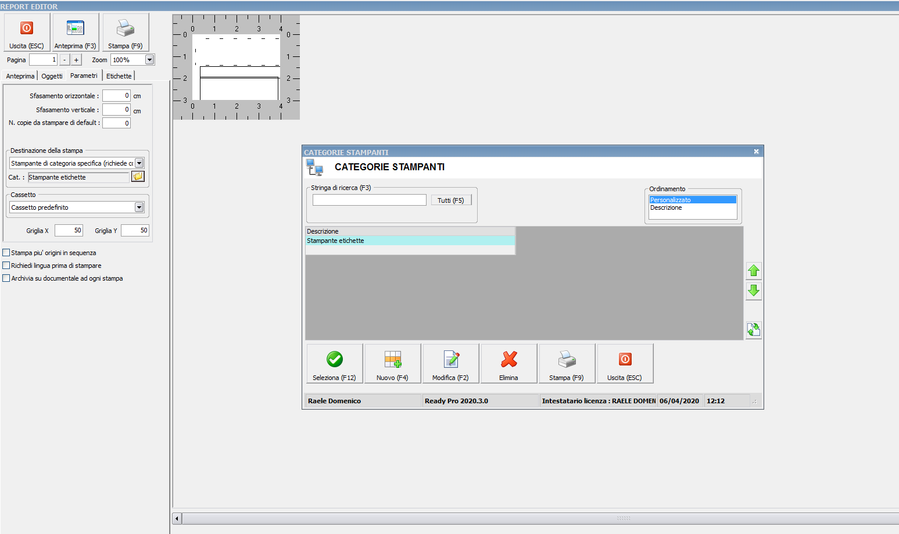Move category up with green up arrow
This screenshot has height=534, width=899.
(x=754, y=271)
